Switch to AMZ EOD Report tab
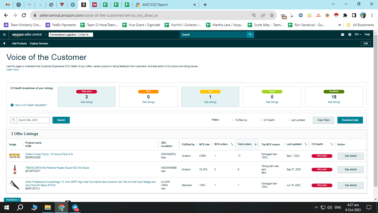The width and height of the screenshot is (378, 213). click(x=166, y=5)
